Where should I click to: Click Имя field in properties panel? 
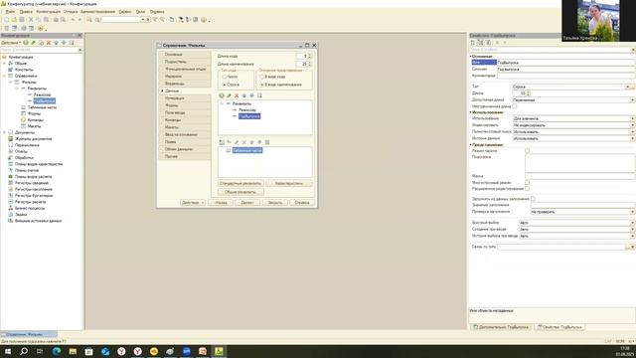[565, 63]
